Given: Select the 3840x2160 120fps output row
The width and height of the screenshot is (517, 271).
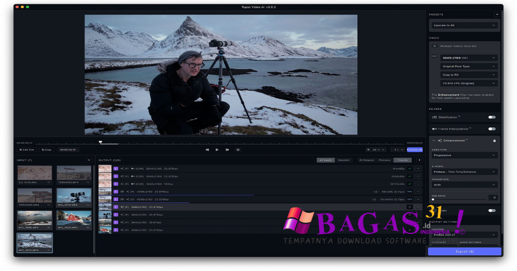Looking at the screenshot, I should click(x=261, y=184).
